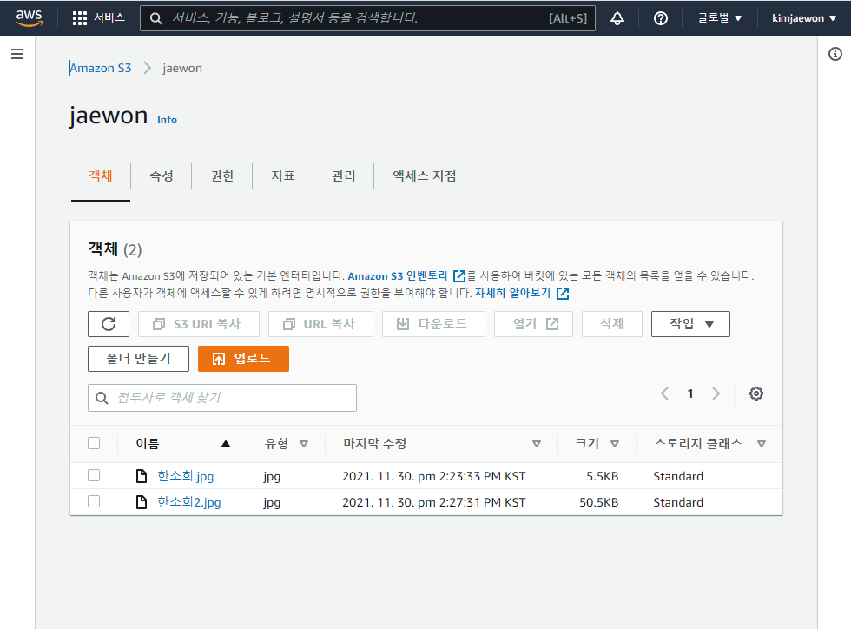Switch to the 권한 tab

(221, 175)
